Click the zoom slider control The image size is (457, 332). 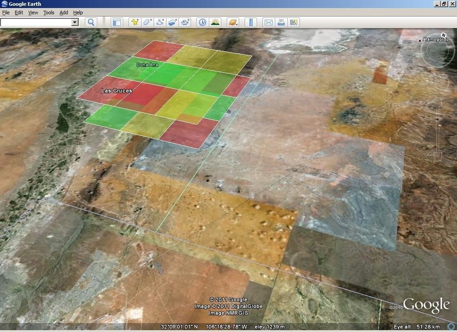click(438, 130)
